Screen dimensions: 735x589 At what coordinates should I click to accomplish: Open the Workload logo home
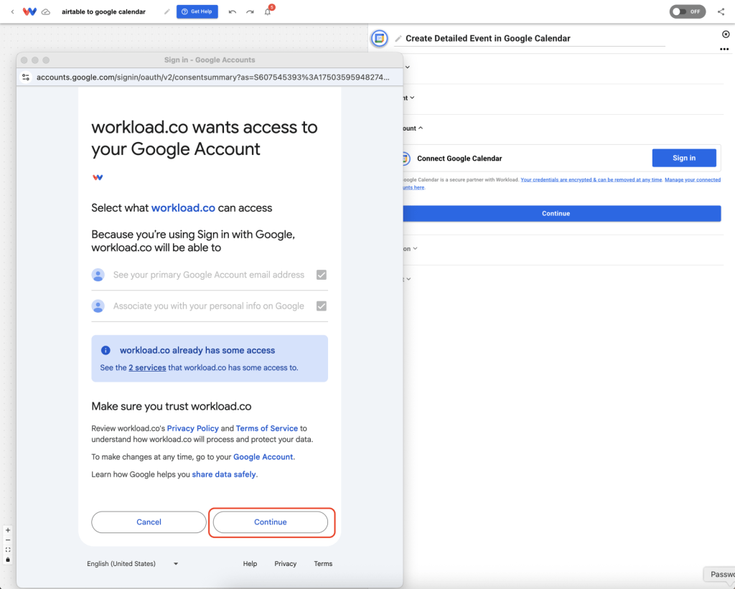click(x=29, y=11)
